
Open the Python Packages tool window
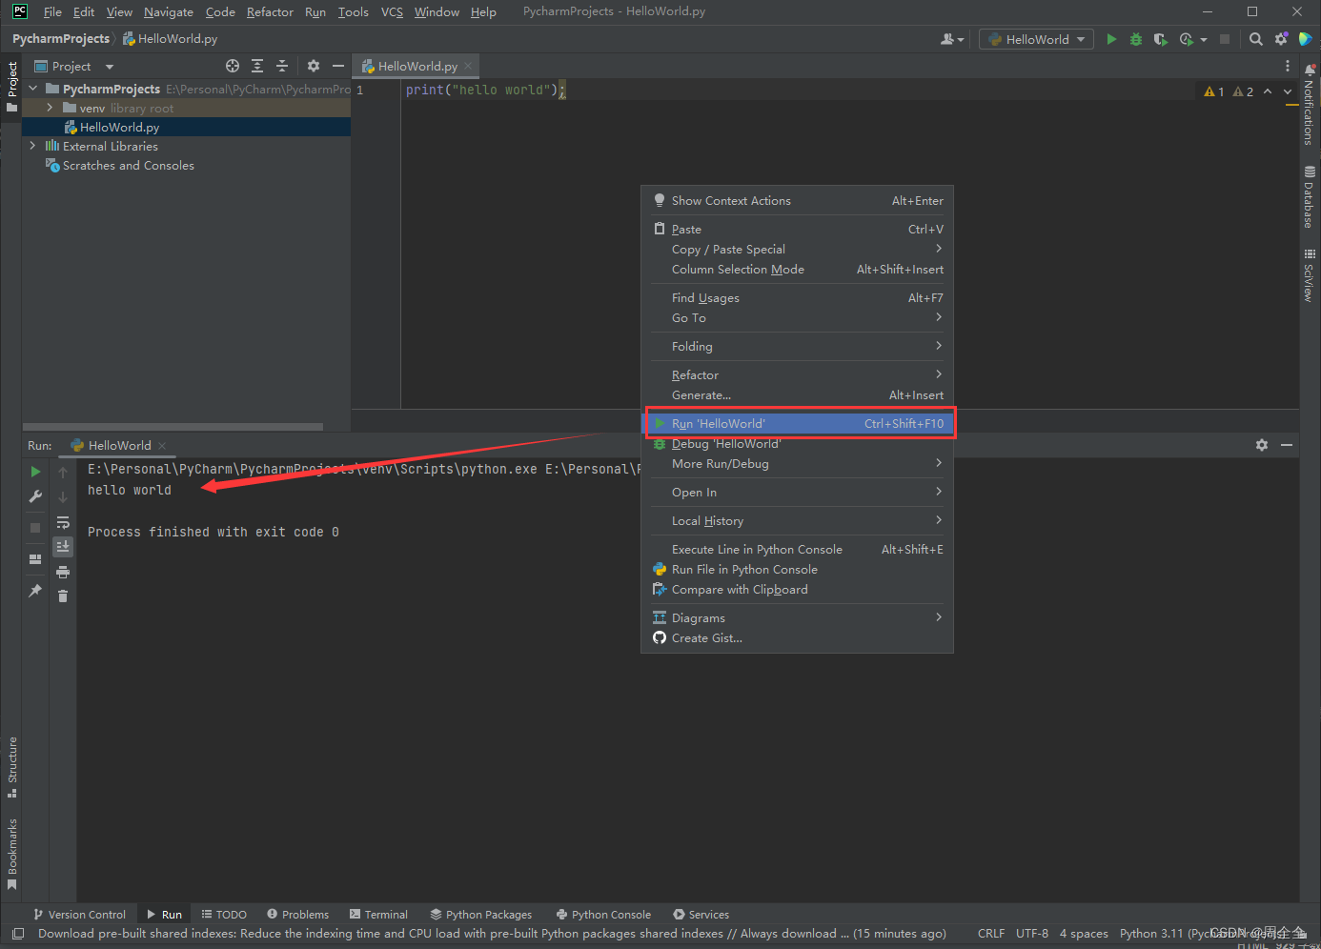click(x=481, y=914)
